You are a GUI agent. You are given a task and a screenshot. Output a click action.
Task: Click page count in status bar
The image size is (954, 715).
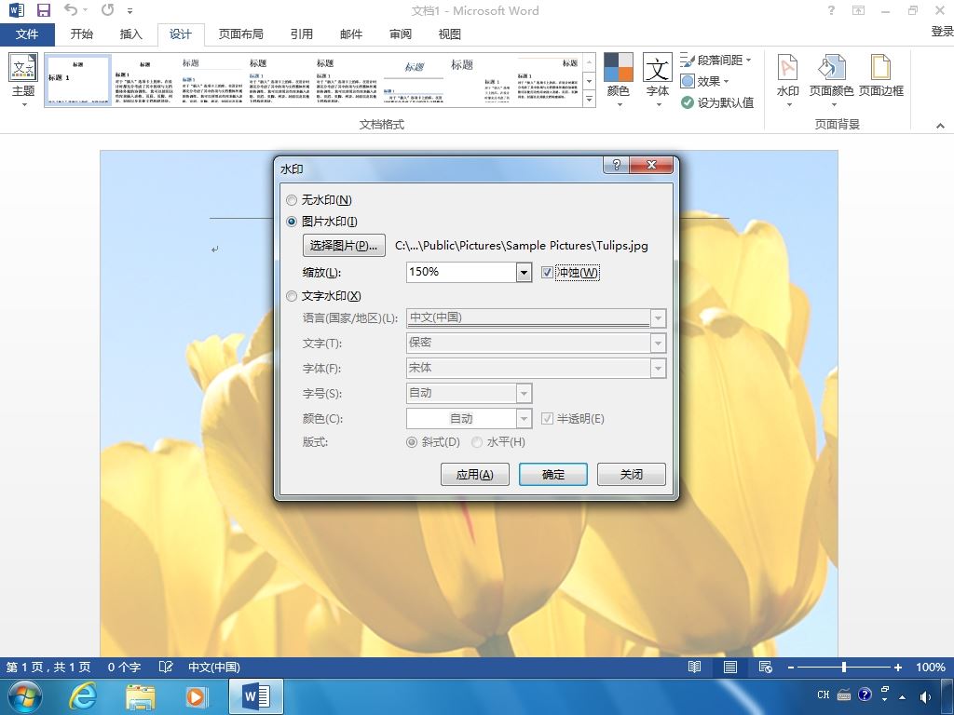click(x=48, y=667)
